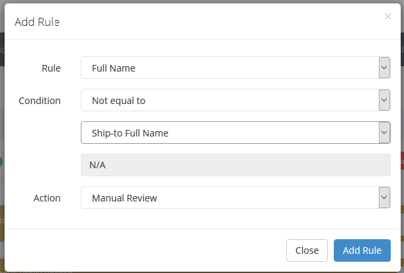Open the Action dropdown showing Manual Review
This screenshot has height=273, width=404.
pos(236,197)
